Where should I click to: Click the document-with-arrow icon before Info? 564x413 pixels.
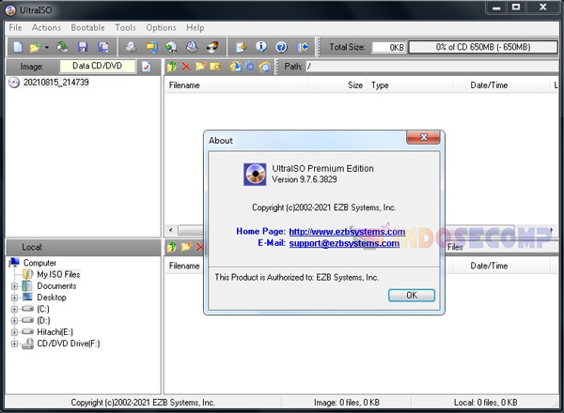[x=242, y=47]
